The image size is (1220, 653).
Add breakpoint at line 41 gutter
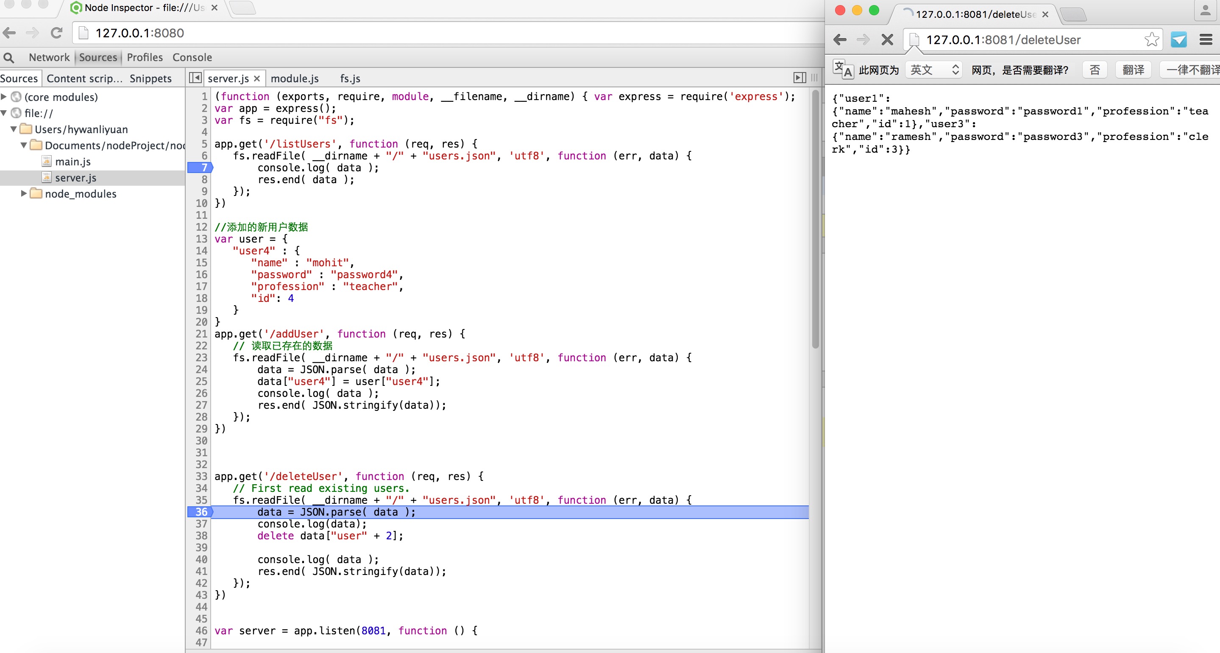pos(201,572)
